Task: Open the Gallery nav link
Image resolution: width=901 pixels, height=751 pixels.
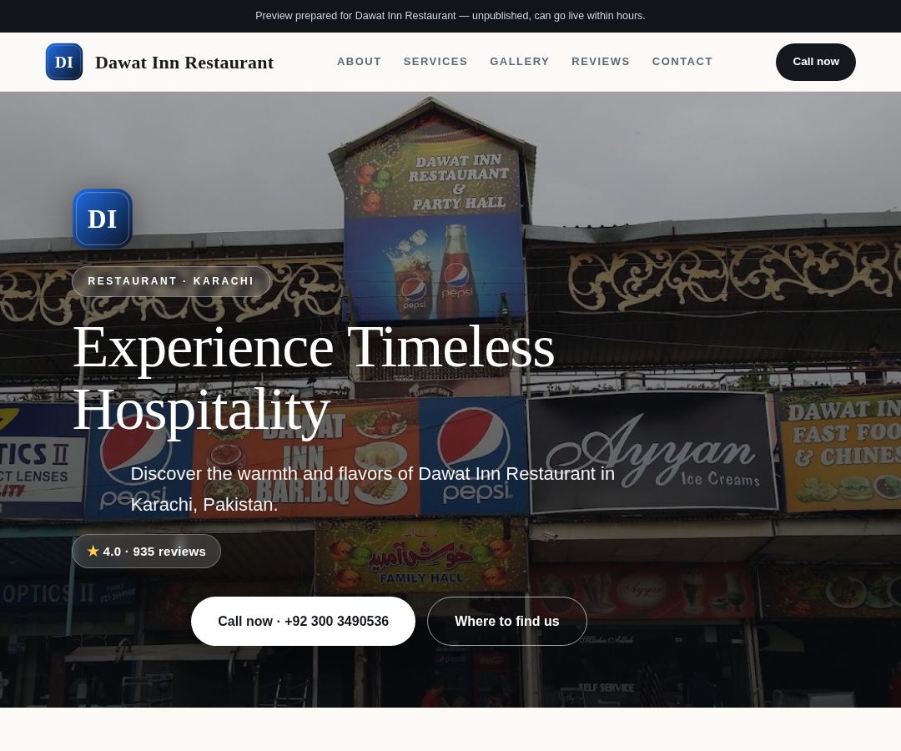Action: [520, 62]
